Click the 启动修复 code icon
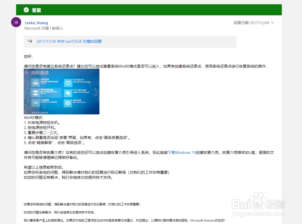302x224 pixels. (x=36, y=103)
